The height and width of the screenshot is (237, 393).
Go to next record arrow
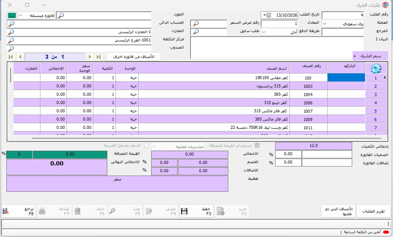pos(90,57)
